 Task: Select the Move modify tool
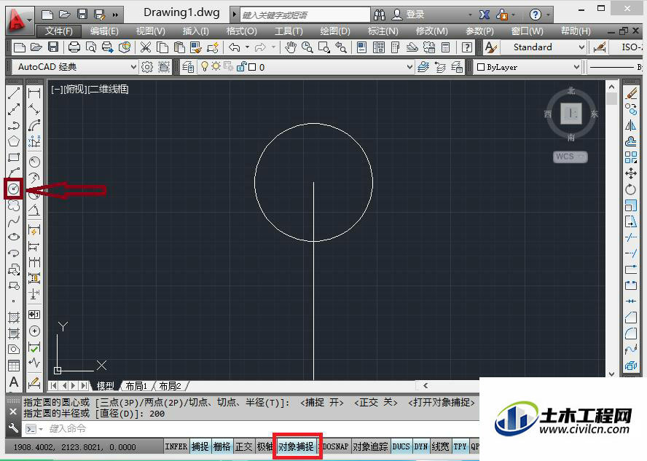[x=631, y=173]
